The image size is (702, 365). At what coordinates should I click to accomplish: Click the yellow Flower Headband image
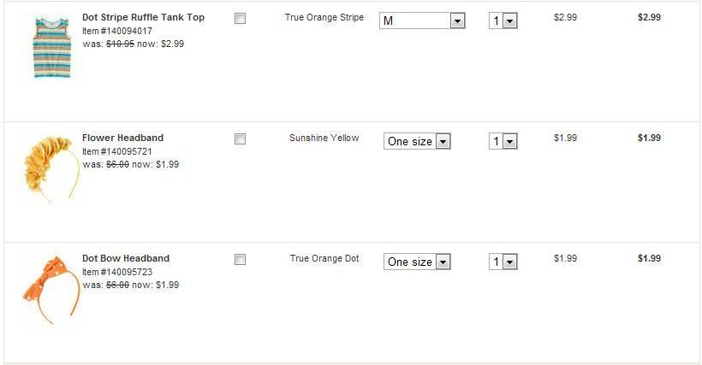51,168
